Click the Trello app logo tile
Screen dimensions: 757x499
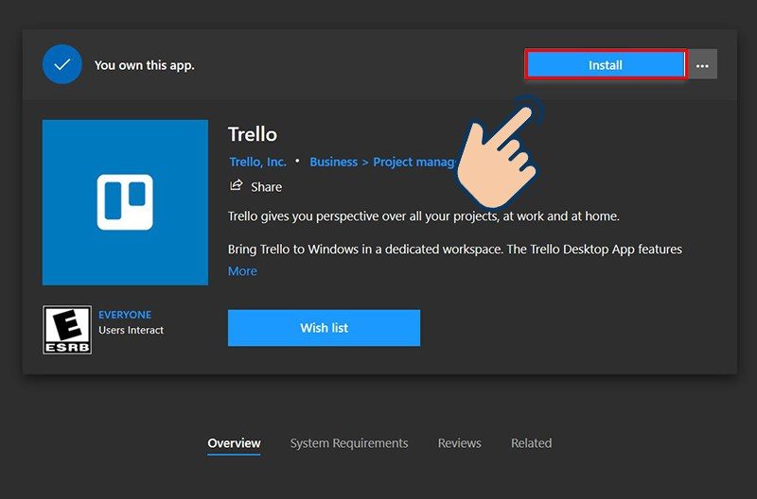125,202
